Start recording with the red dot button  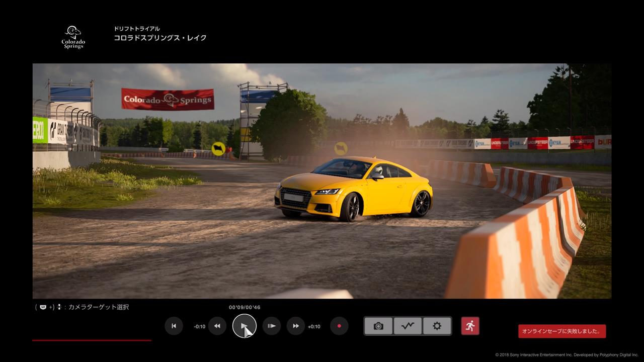[x=339, y=326]
